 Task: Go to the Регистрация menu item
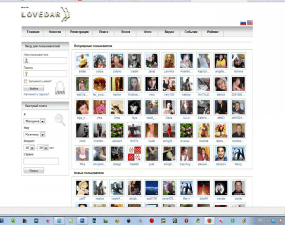click(x=79, y=32)
